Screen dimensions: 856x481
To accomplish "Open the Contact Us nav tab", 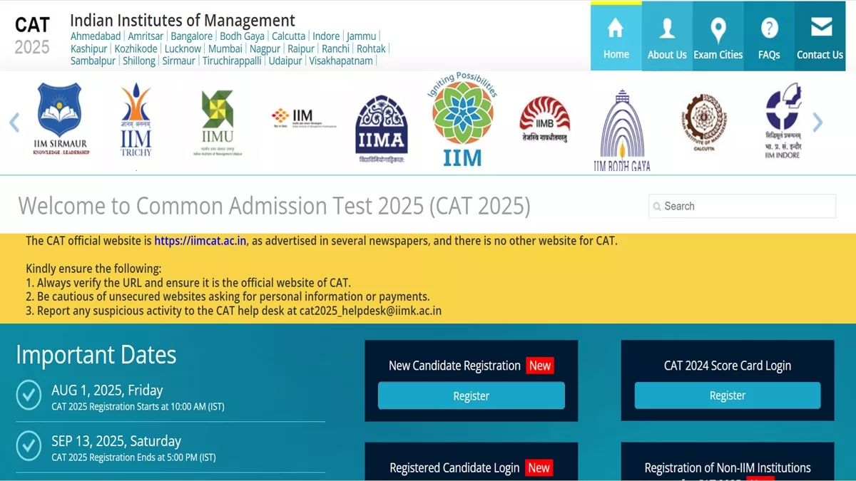I will 820,37.
